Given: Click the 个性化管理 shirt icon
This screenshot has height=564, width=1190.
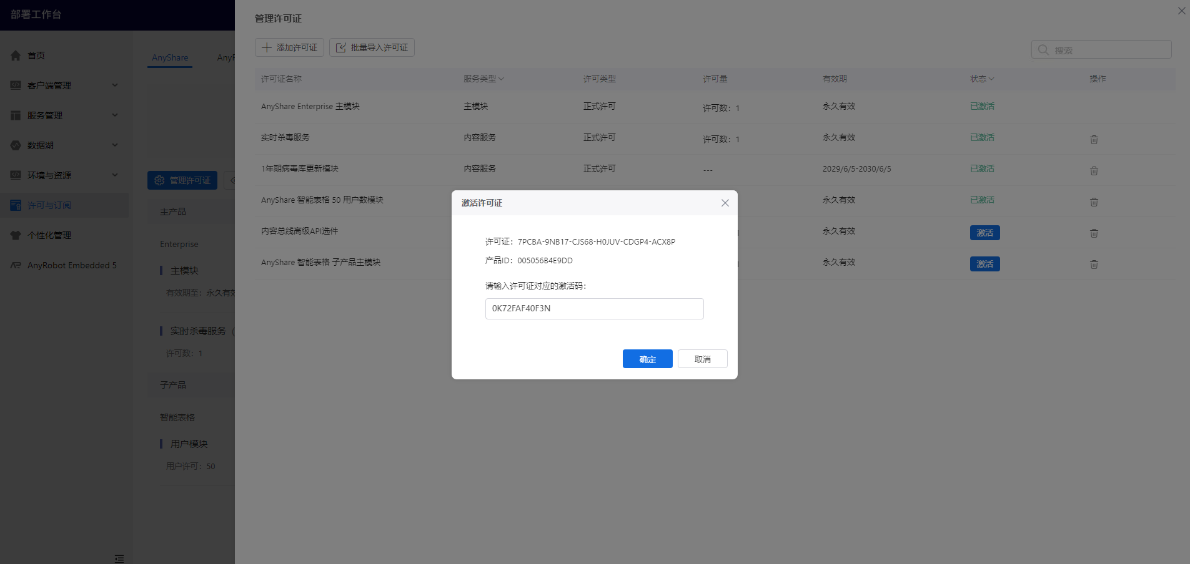Looking at the screenshot, I should pyautogui.click(x=16, y=235).
